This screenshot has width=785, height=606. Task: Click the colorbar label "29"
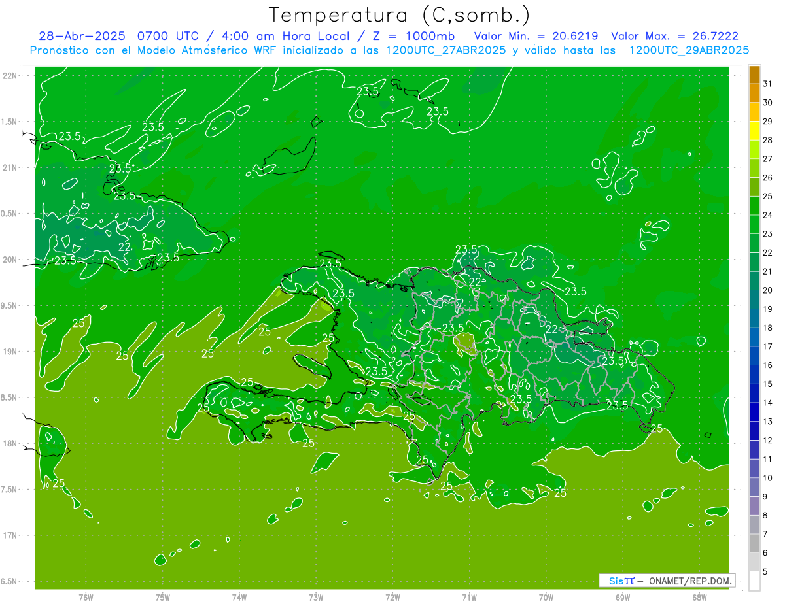pos(767,121)
